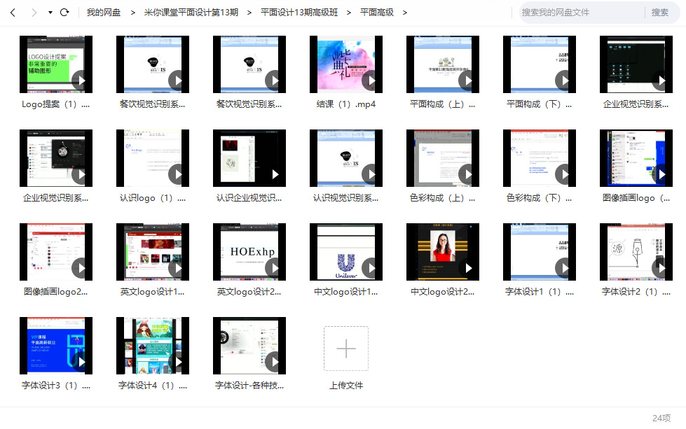Viewport: 686px width, 429px height.
Task: Refresh the current folder listing
Action: pyautogui.click(x=64, y=13)
